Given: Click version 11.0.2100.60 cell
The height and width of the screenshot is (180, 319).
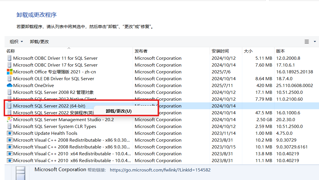Looking at the screenshot, I should click(x=289, y=99).
